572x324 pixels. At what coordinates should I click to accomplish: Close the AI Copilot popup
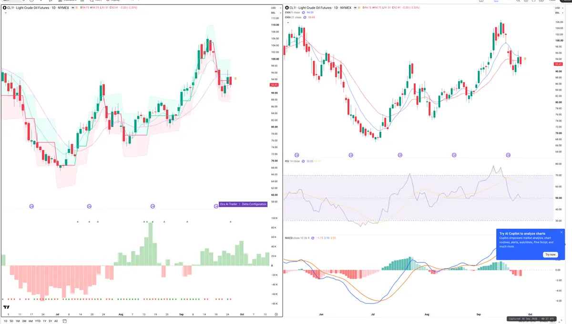562,232
